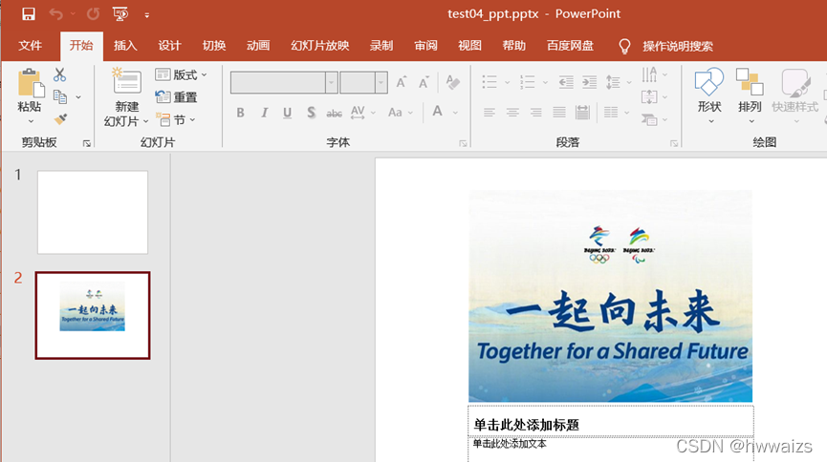Image resolution: width=827 pixels, height=462 pixels.
Task: Center align text
Action: [x=512, y=113]
